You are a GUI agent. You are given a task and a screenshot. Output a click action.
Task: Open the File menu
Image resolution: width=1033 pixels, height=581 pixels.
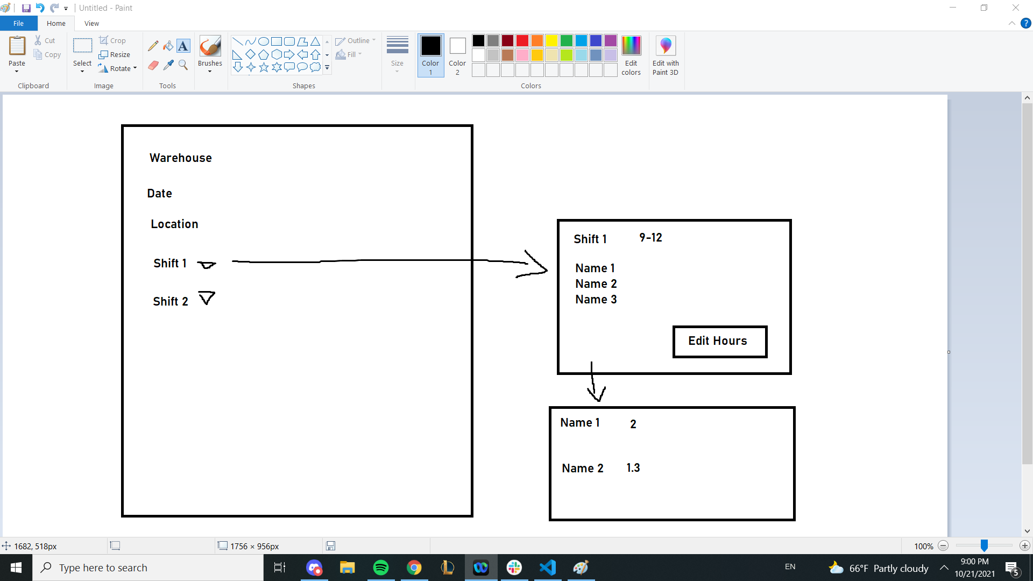click(18, 23)
